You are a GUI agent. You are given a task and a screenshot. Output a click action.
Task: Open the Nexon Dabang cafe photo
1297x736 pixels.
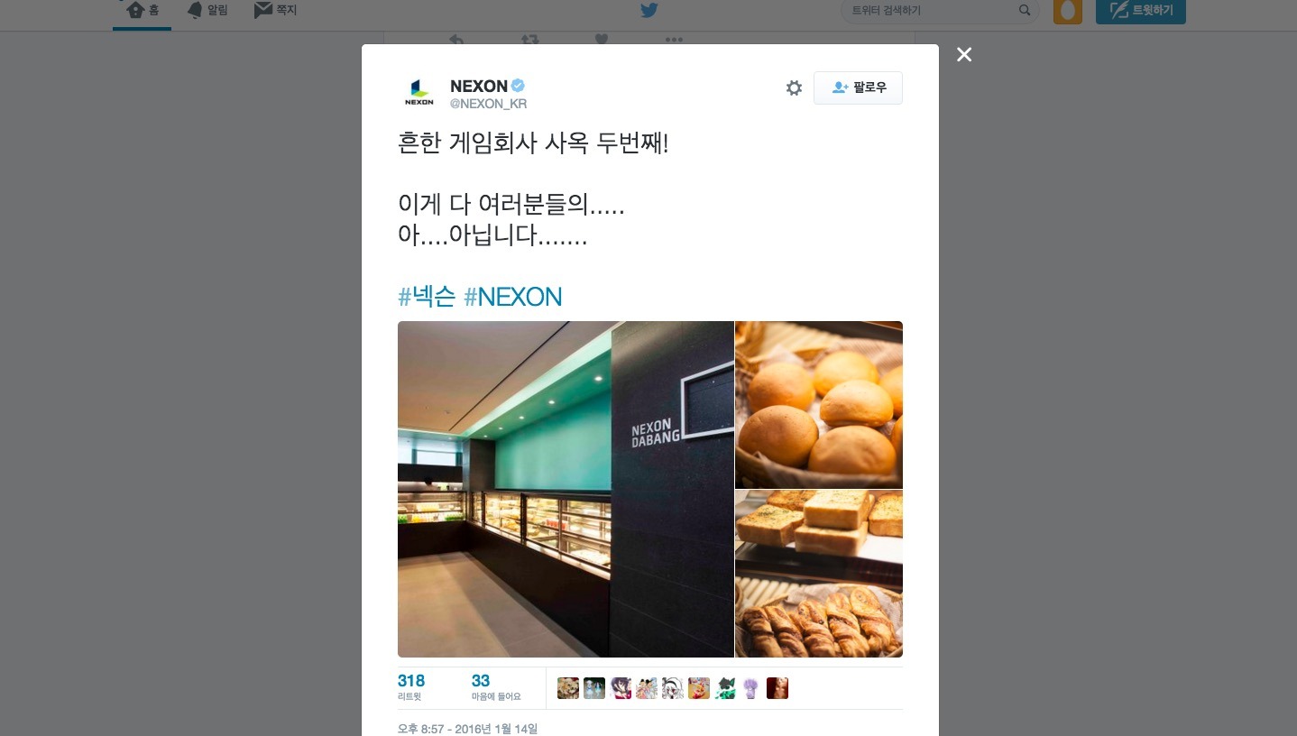click(x=566, y=489)
